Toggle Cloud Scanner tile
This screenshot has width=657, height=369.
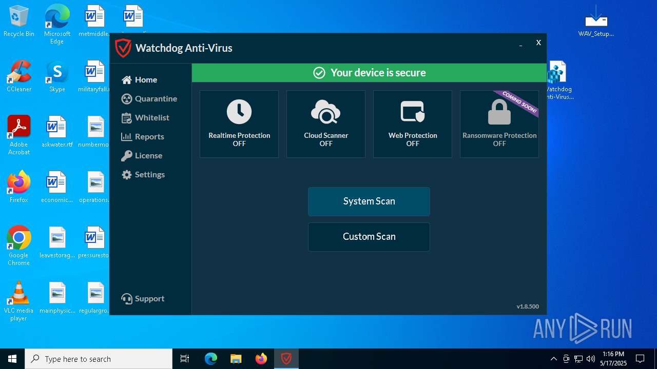click(x=326, y=124)
